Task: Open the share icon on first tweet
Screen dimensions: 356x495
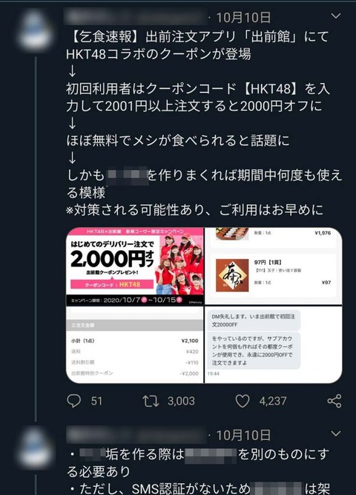Action: pyautogui.click(x=334, y=401)
